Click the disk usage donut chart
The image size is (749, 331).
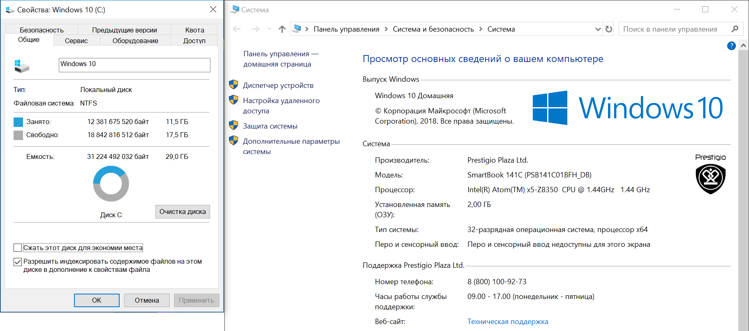[x=111, y=184]
